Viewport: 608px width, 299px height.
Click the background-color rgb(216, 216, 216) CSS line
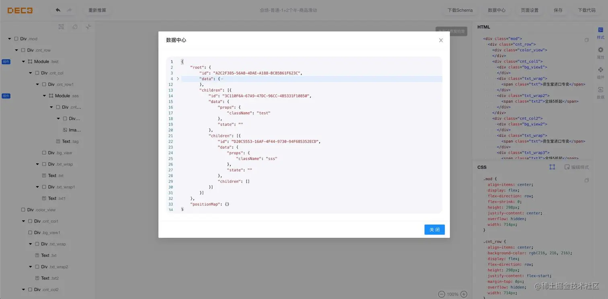click(530, 253)
